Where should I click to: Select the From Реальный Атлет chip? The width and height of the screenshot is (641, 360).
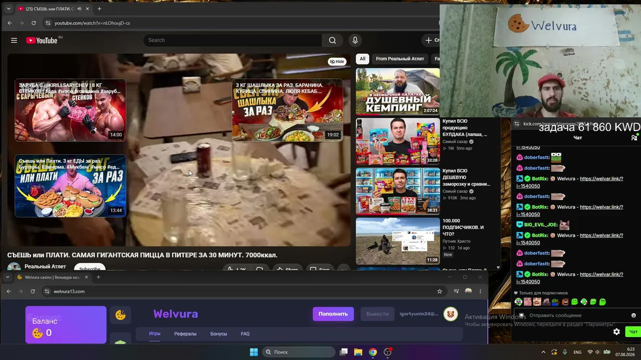400,59
